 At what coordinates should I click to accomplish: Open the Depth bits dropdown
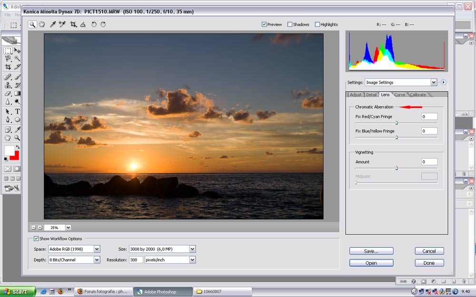coord(97,260)
